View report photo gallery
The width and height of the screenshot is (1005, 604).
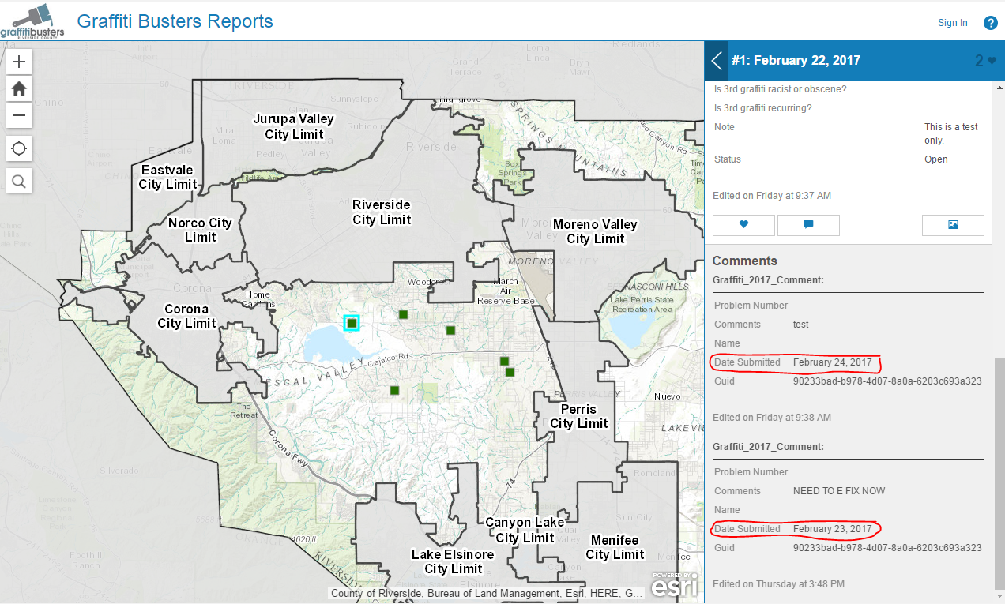953,225
